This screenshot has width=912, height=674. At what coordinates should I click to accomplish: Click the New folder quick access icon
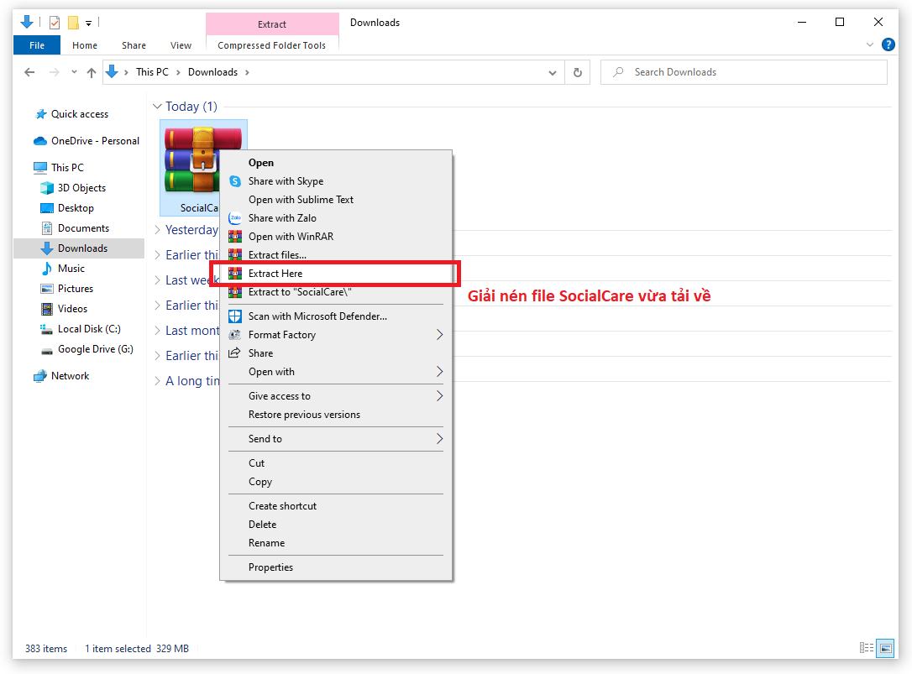[73, 23]
